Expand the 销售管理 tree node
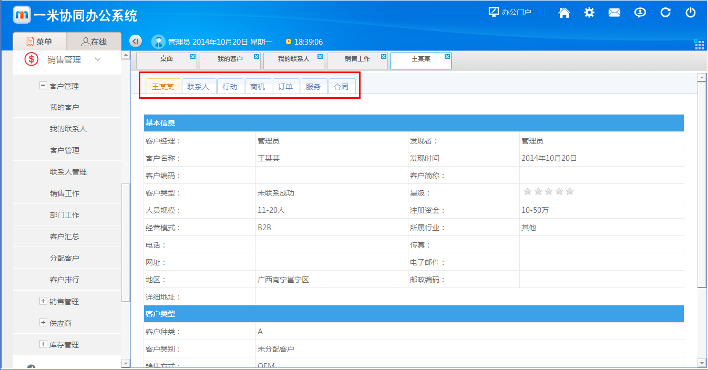Viewport: 708px width, 370px height. 43,301
